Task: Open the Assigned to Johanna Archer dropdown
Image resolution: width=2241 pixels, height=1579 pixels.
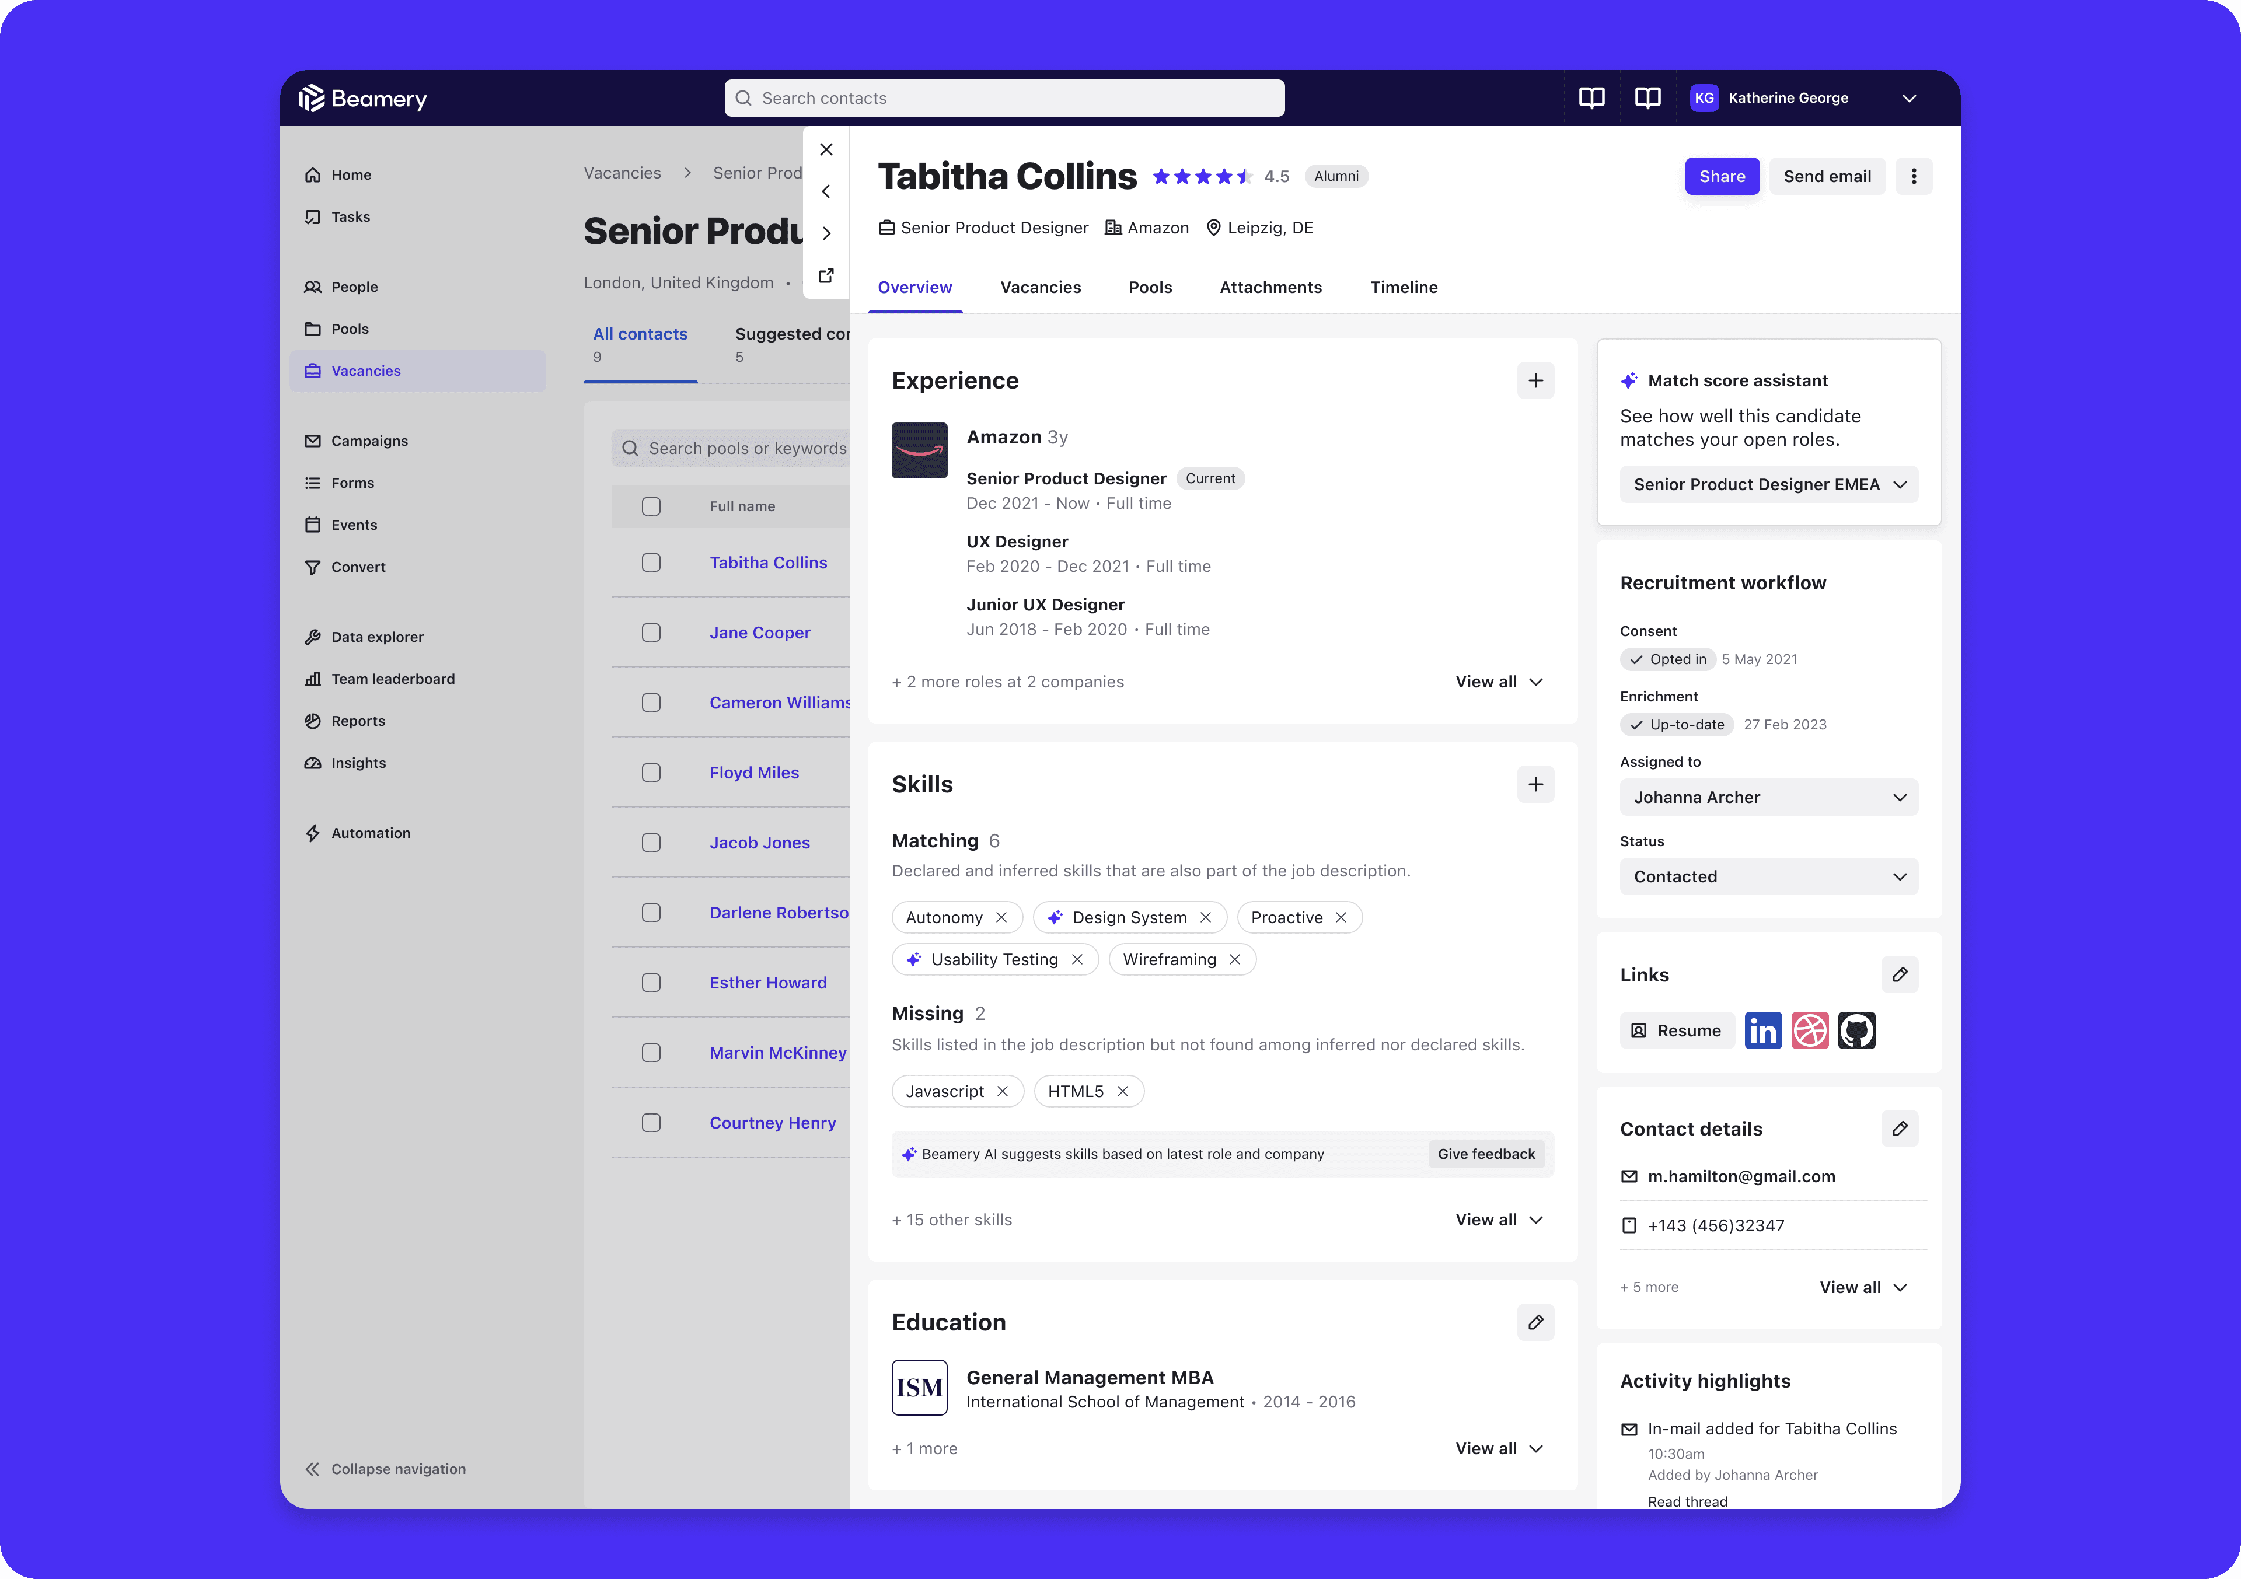Action: (x=1769, y=797)
